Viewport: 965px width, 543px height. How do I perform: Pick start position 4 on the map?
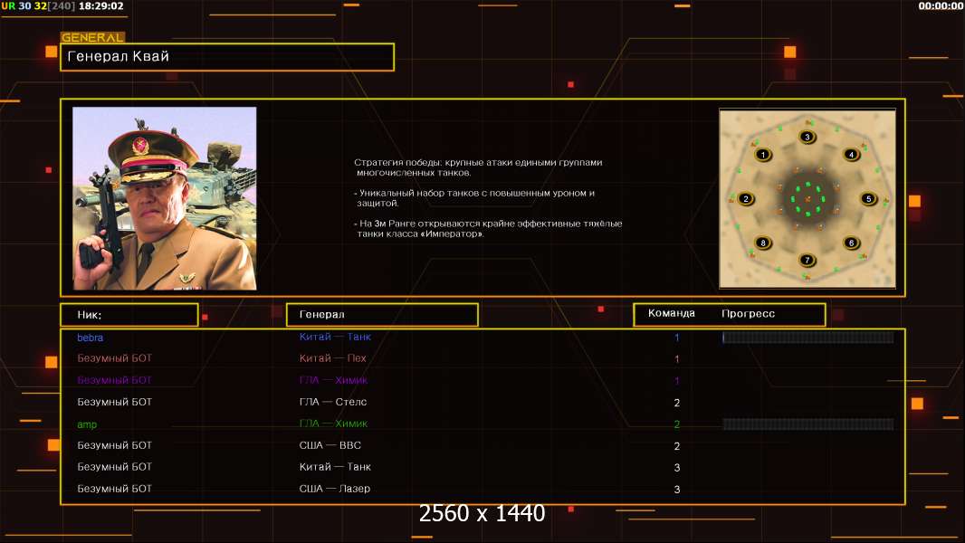[x=851, y=155]
